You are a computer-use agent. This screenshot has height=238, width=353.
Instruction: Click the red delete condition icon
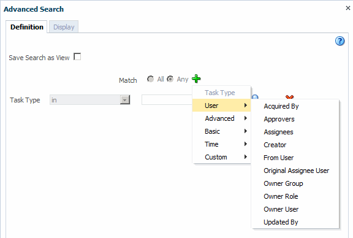click(x=289, y=97)
